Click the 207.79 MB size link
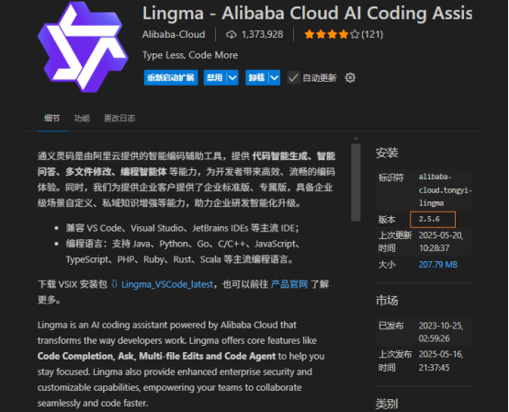 tap(438, 265)
